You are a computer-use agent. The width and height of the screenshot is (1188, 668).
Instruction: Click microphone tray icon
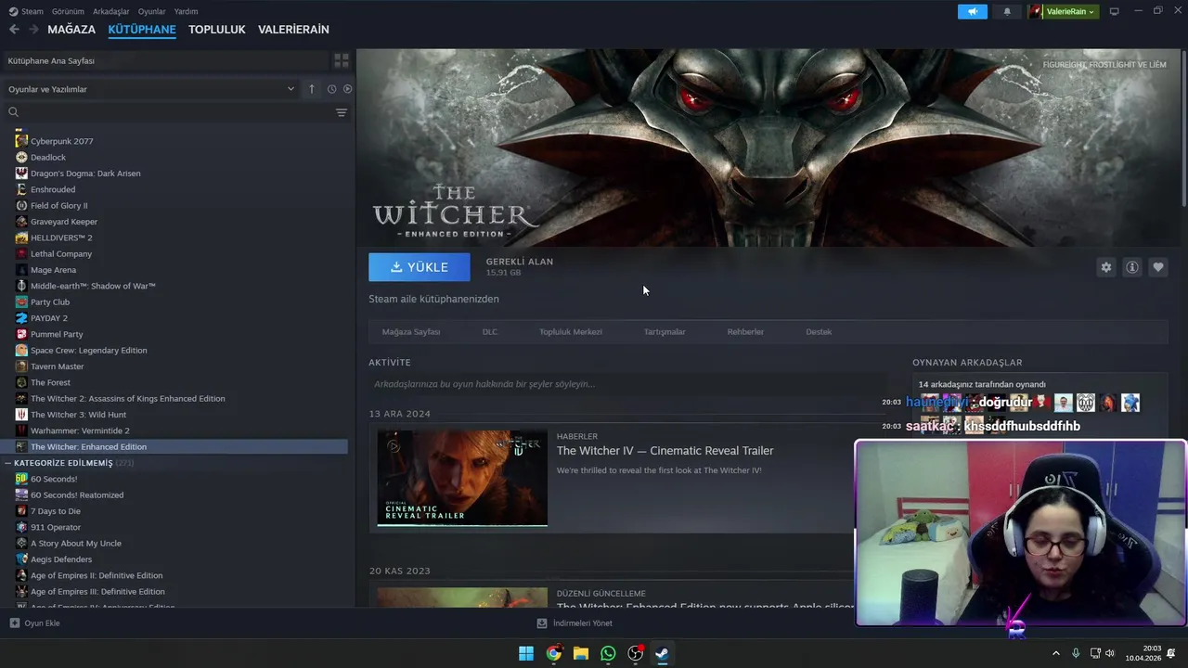[1076, 653]
